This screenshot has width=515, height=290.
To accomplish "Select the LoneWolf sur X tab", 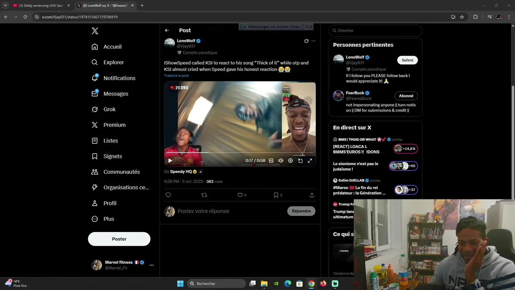I will [105, 6].
